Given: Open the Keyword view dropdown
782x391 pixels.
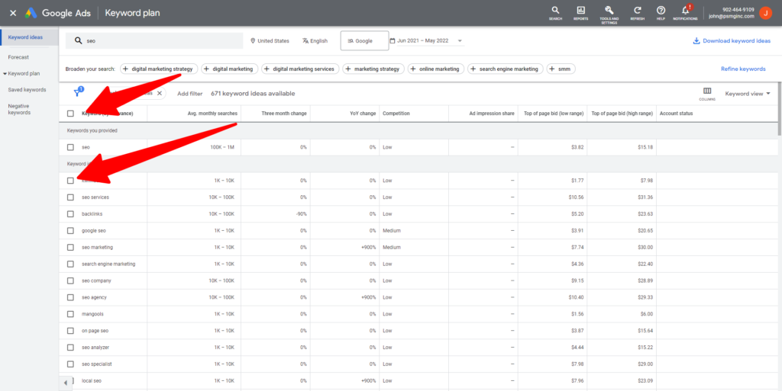Looking at the screenshot, I should coord(747,94).
